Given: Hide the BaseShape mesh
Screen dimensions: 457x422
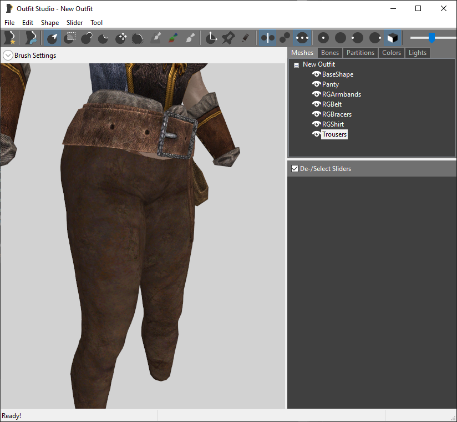Looking at the screenshot, I should 316,74.
